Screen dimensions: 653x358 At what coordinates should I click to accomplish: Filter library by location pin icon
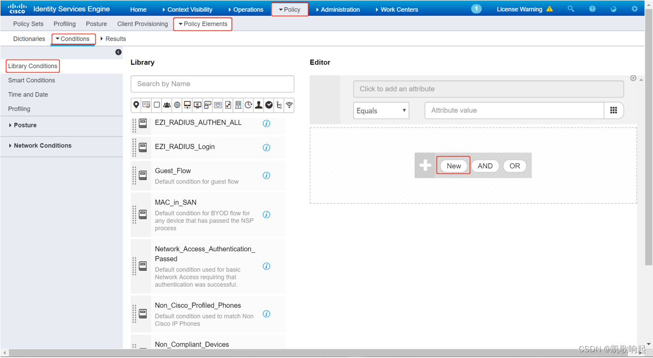(x=136, y=105)
